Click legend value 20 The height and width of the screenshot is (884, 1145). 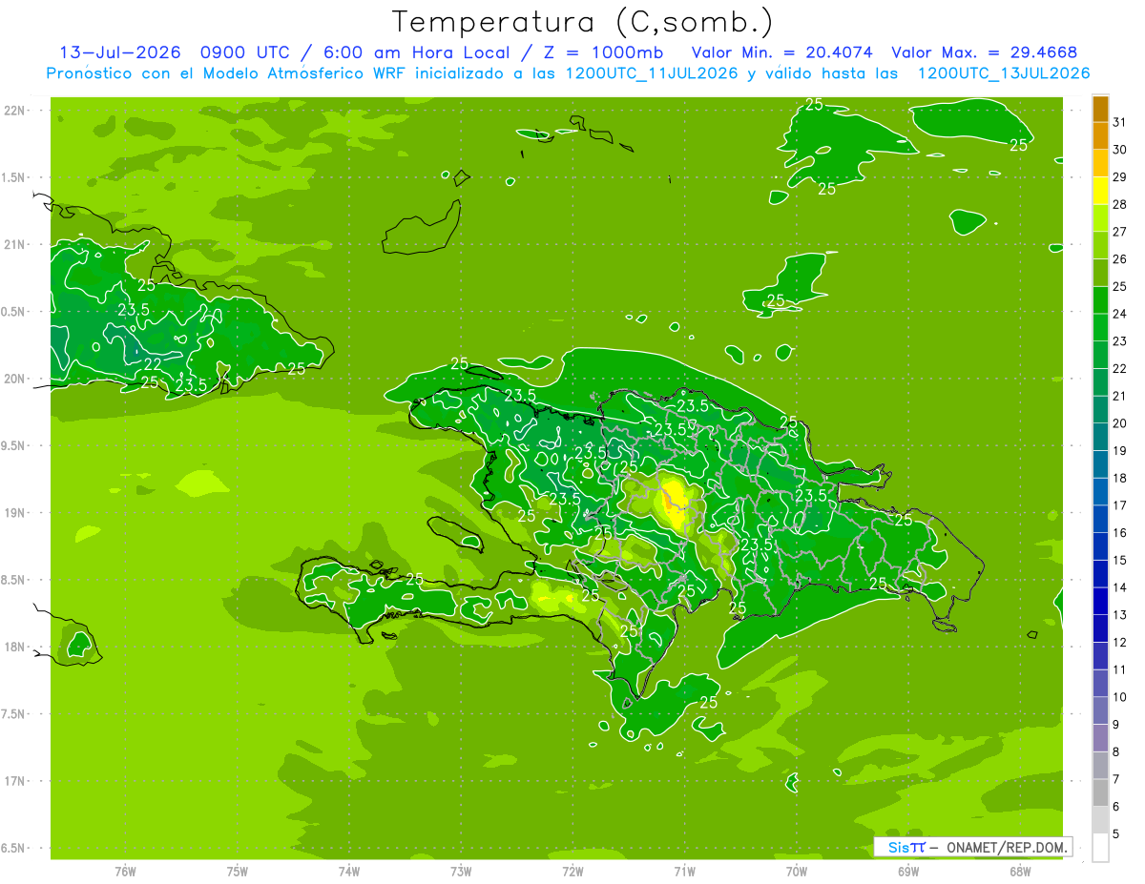tap(1119, 423)
